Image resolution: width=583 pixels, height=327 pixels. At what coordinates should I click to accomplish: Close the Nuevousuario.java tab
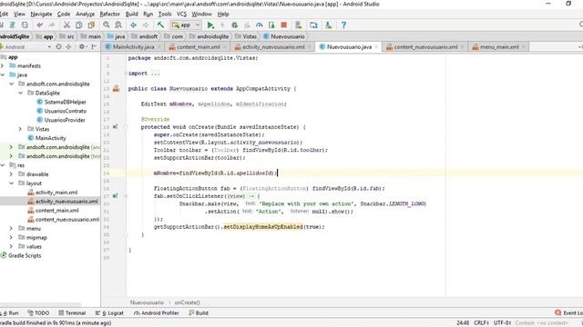coord(376,46)
